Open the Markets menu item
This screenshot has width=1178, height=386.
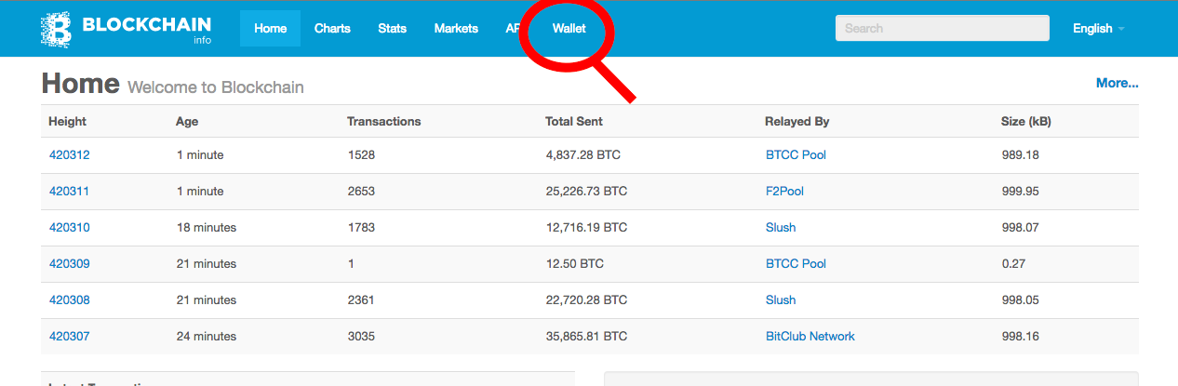point(456,28)
